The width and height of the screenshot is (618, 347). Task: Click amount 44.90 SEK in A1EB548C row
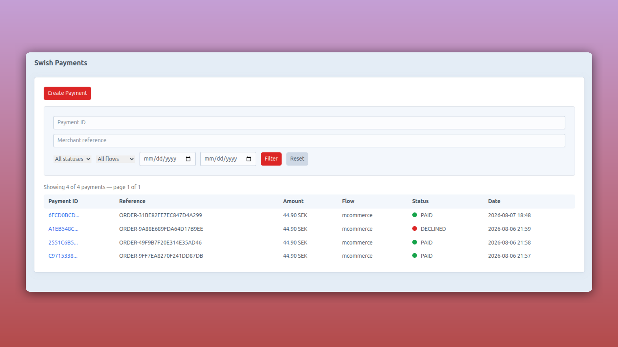[x=295, y=229]
